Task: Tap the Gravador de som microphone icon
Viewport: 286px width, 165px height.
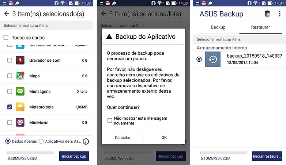Action: (x=20, y=60)
